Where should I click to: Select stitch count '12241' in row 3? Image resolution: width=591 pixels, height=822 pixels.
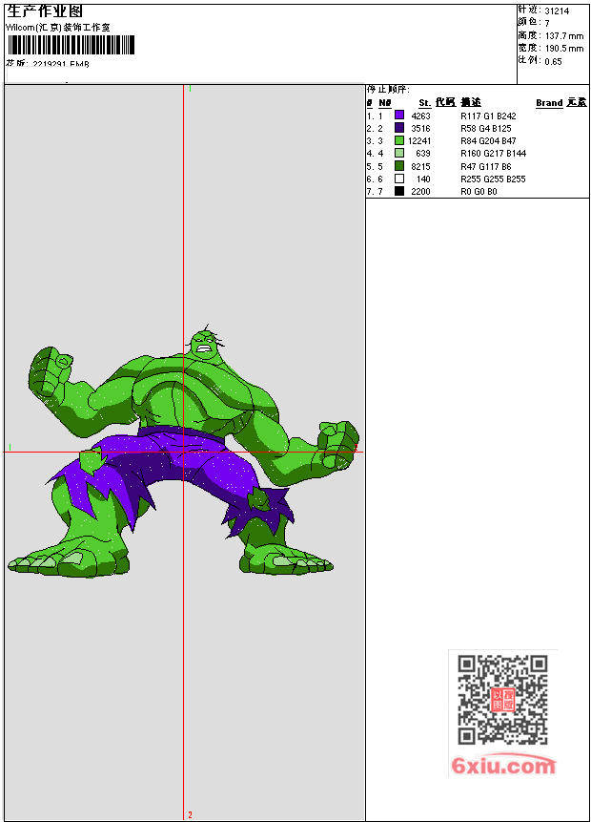pos(419,141)
